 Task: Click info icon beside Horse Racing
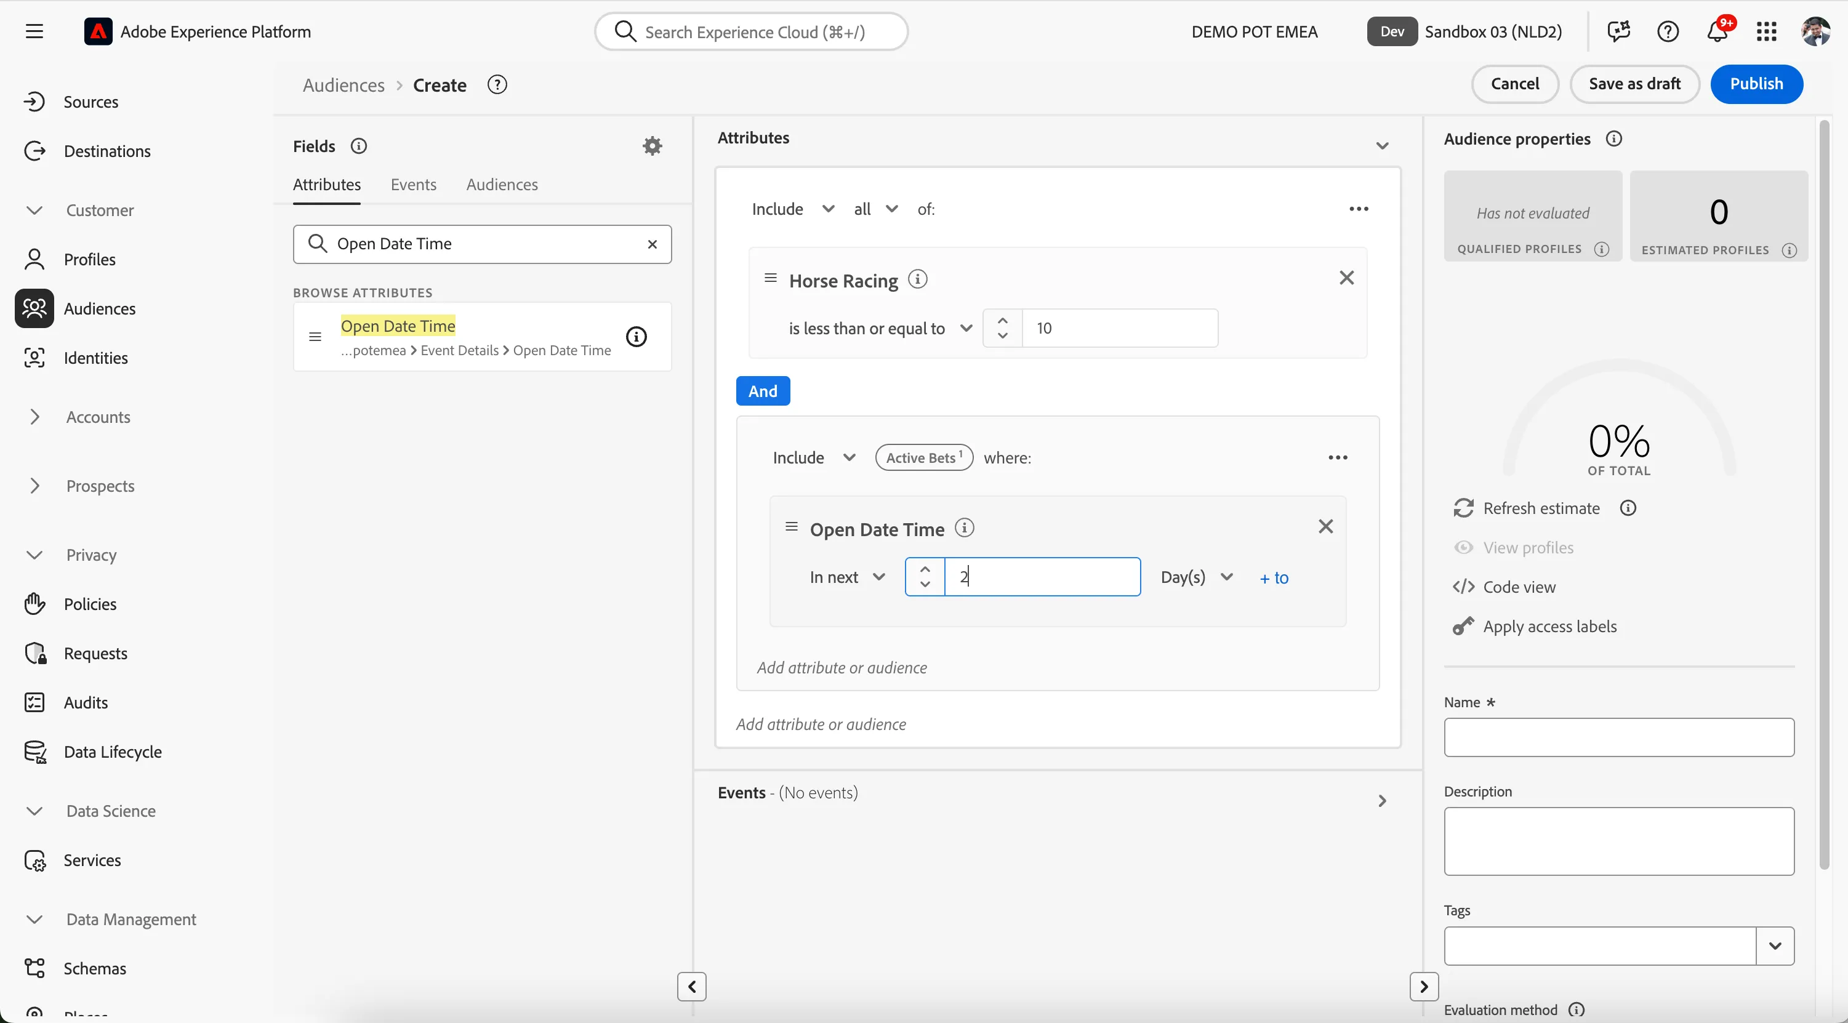918,279
